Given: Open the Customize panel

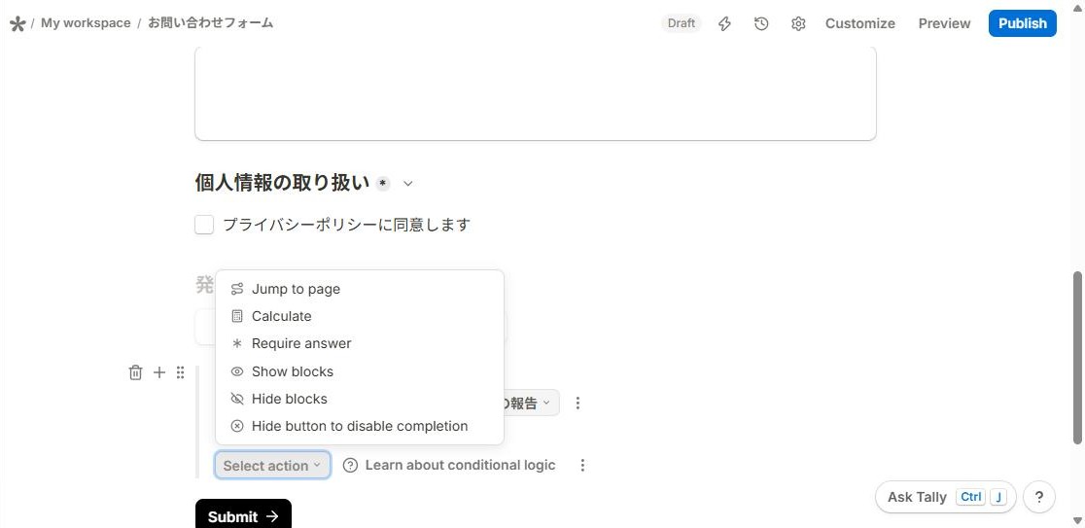Looking at the screenshot, I should [x=860, y=23].
